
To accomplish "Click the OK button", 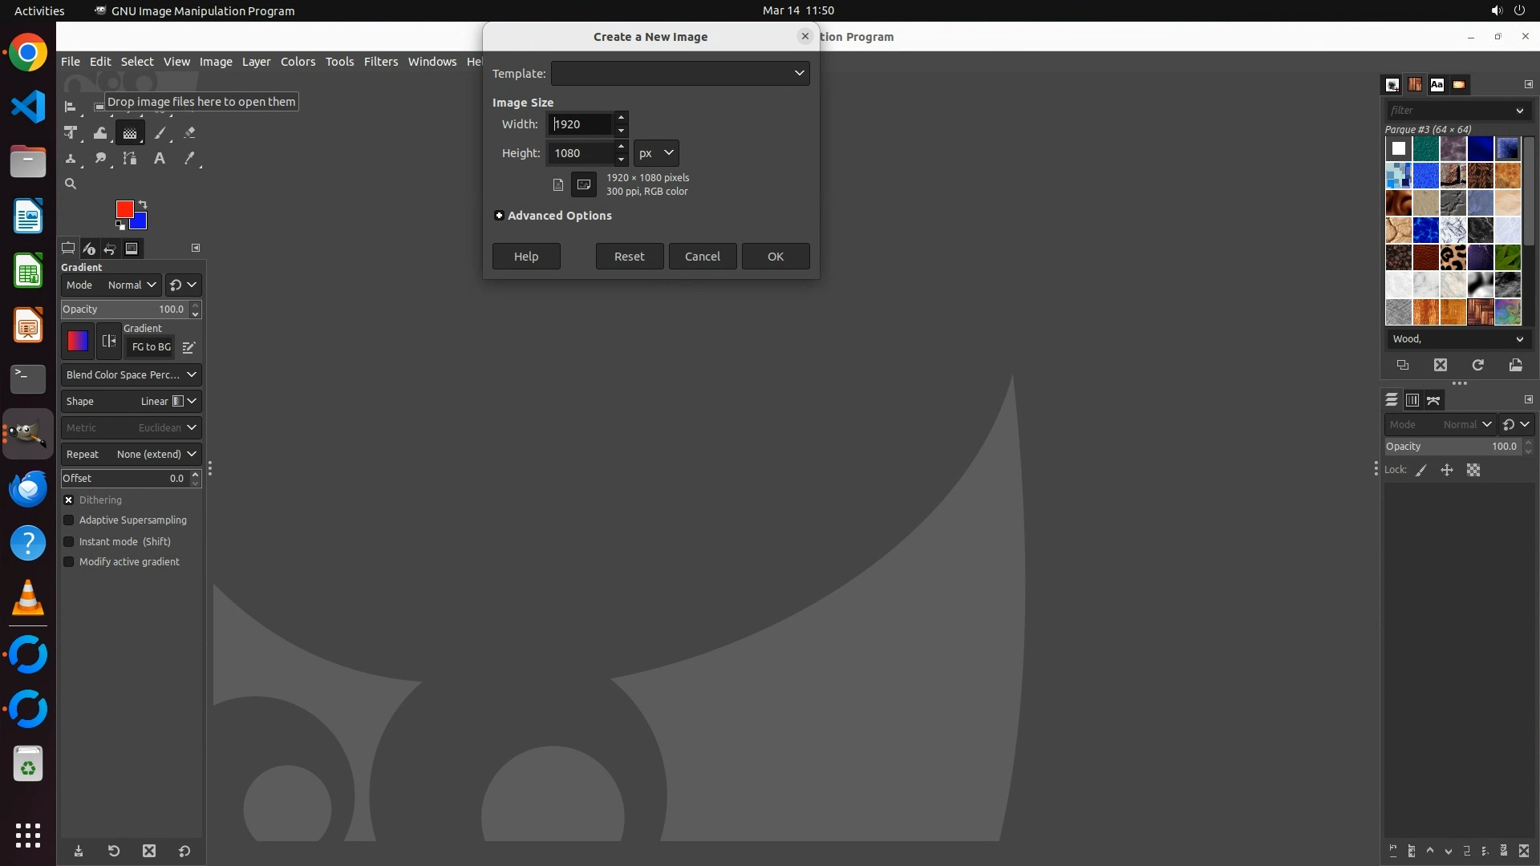I will tap(775, 257).
